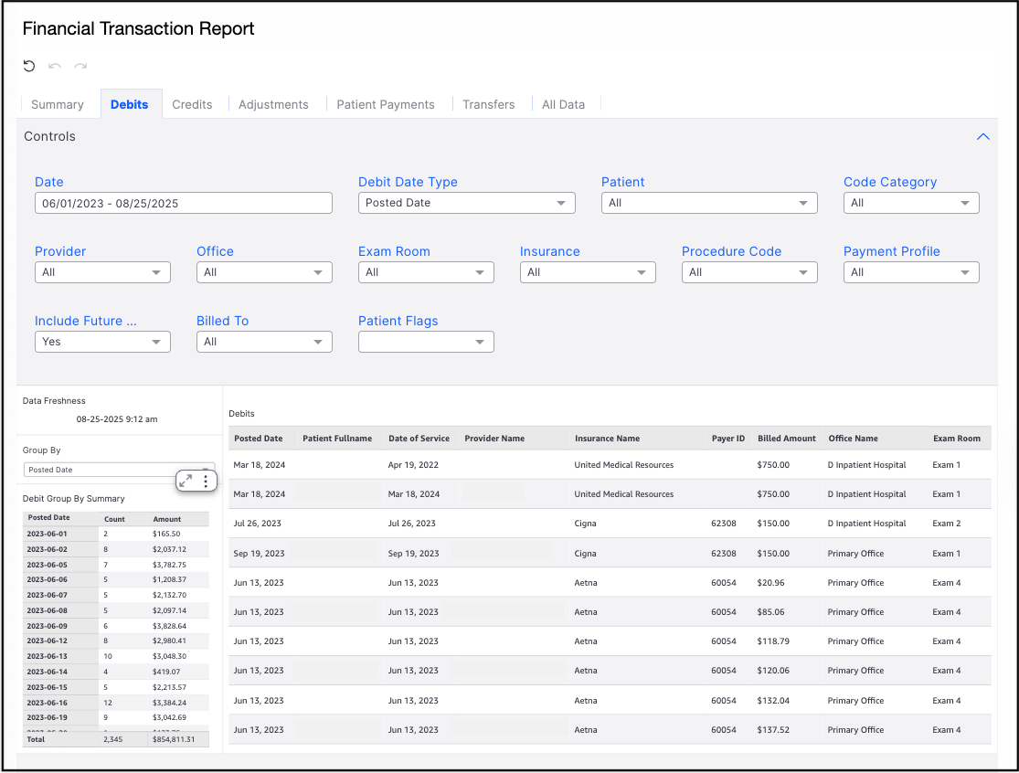
Task: Click the Insurance Name column header
Action: click(x=607, y=439)
